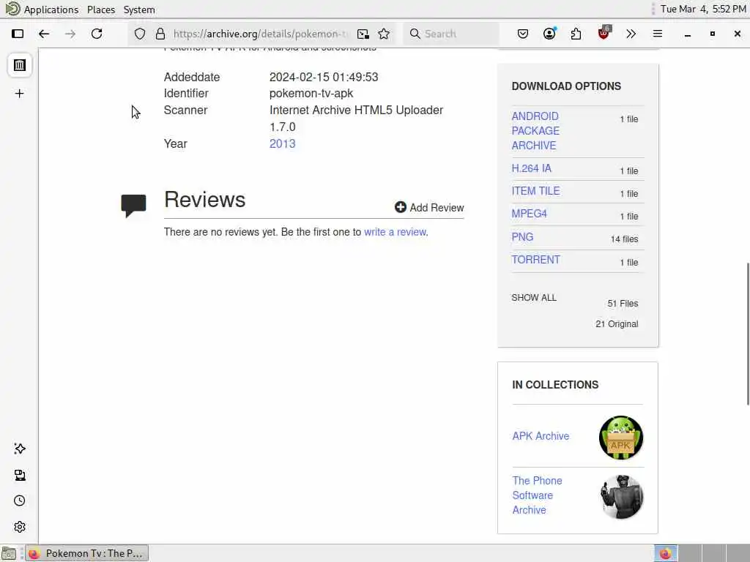
Task: Download the TORRENT file
Action: 535,260
